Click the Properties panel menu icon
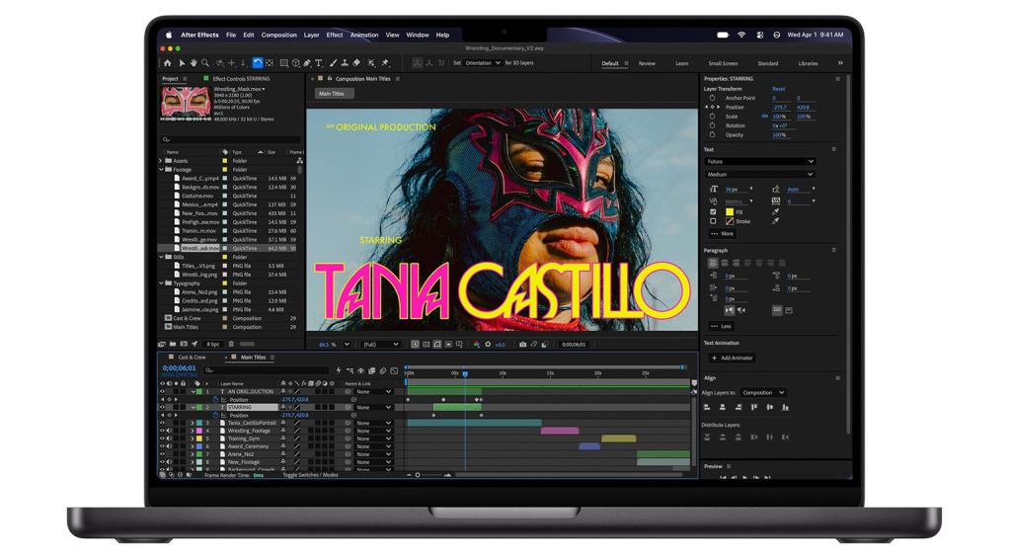The image size is (1011, 558). pyautogui.click(x=837, y=79)
